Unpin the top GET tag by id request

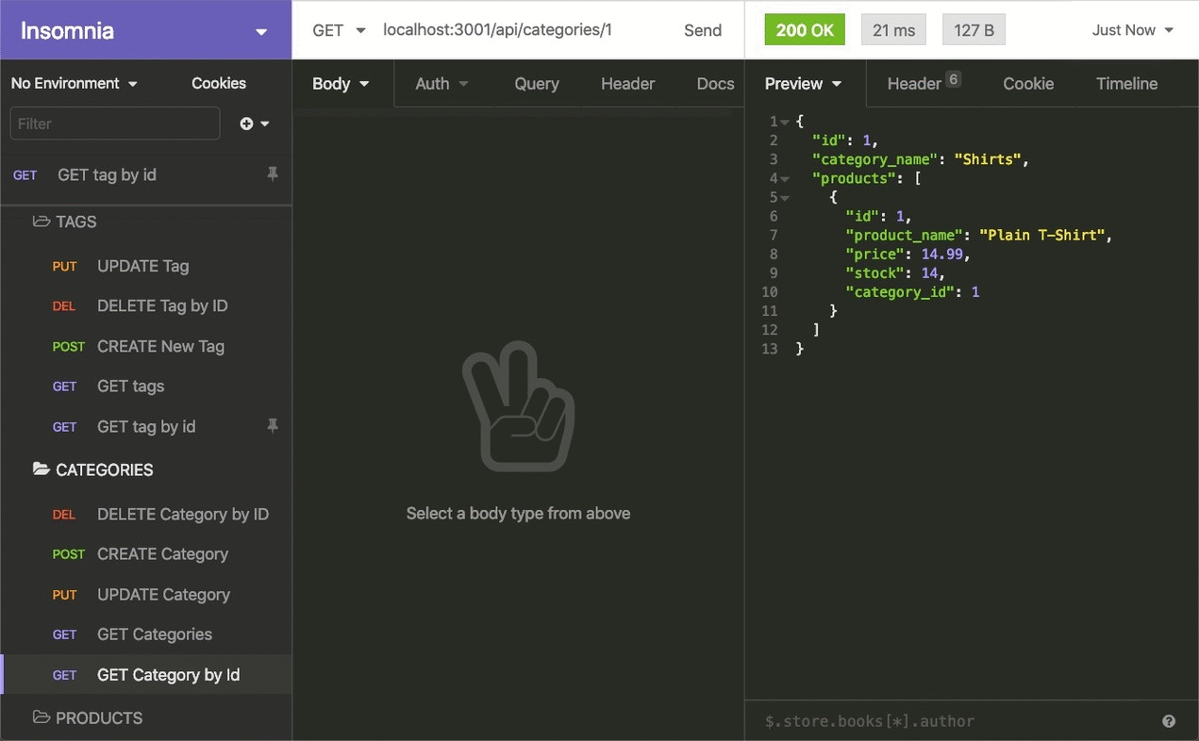(273, 173)
